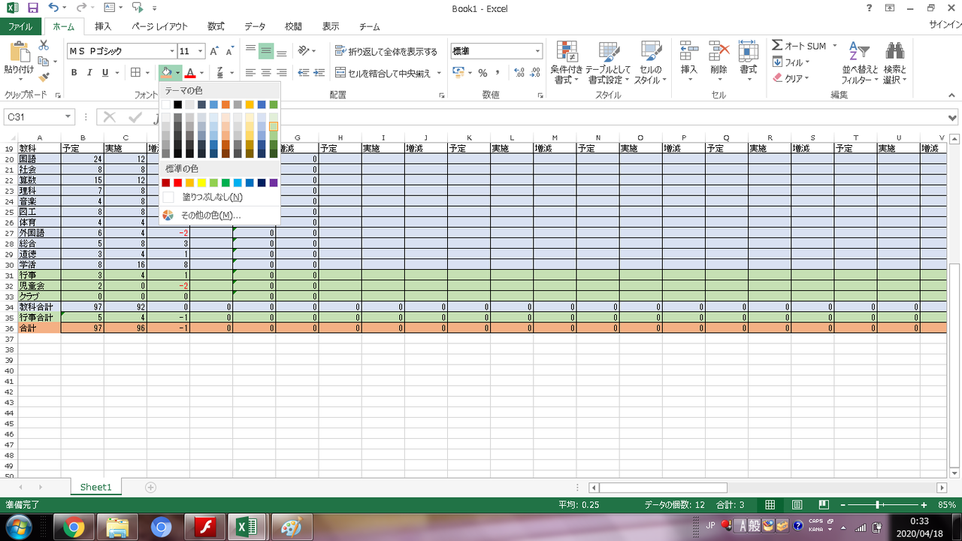This screenshot has width=962, height=541.
Task: Open the number format dropdown (標準)
Action: 537,51
